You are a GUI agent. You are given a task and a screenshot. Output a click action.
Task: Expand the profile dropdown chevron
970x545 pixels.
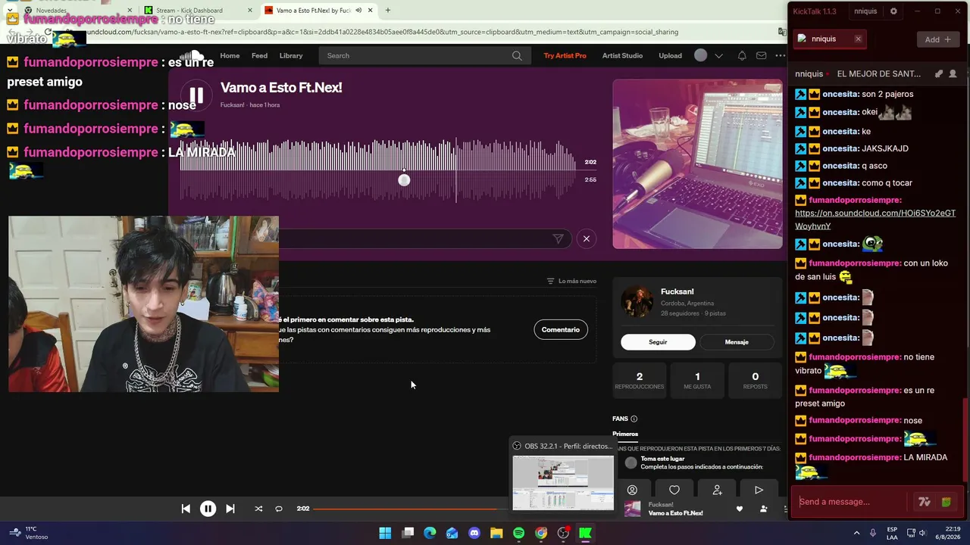tap(718, 55)
